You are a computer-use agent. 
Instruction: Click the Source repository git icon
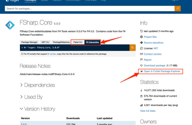point(142,43)
